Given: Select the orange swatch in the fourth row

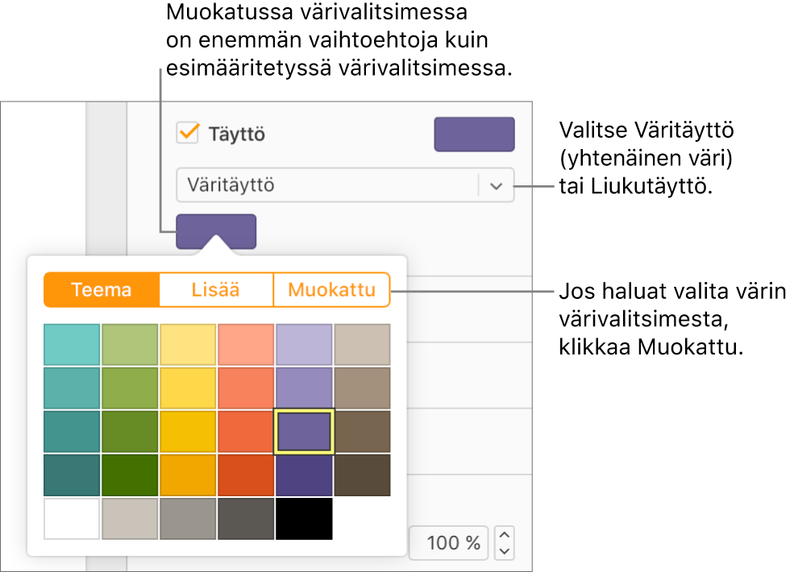Looking at the screenshot, I should pos(188,475).
